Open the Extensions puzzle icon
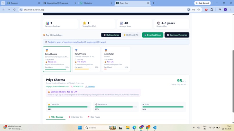 click(212, 10)
